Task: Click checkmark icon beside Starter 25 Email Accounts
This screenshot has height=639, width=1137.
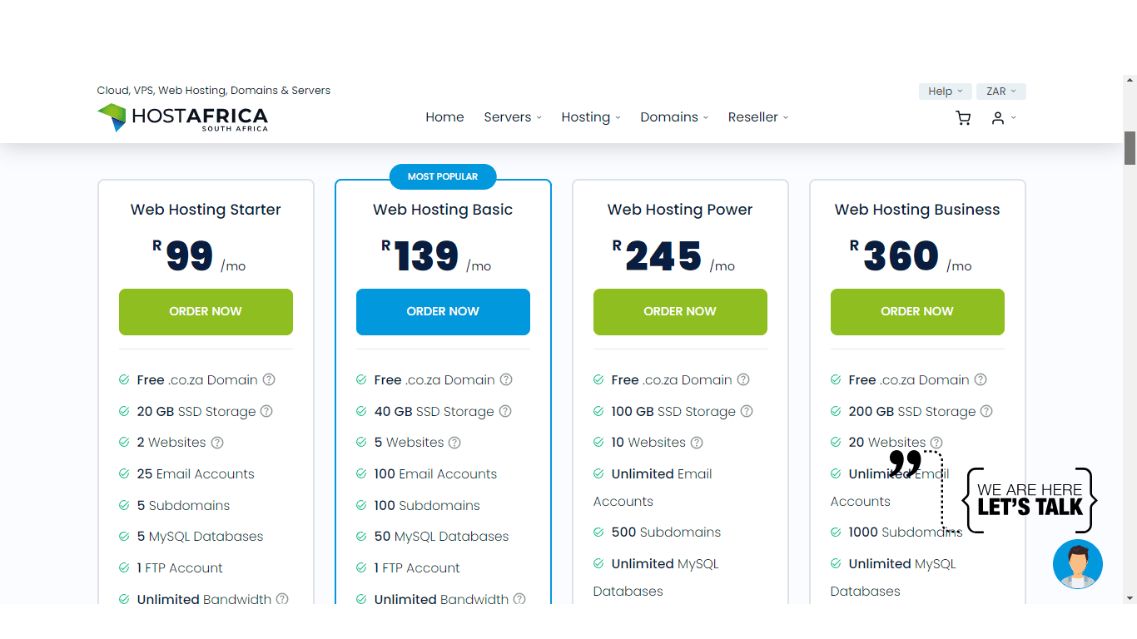Action: 124,473
